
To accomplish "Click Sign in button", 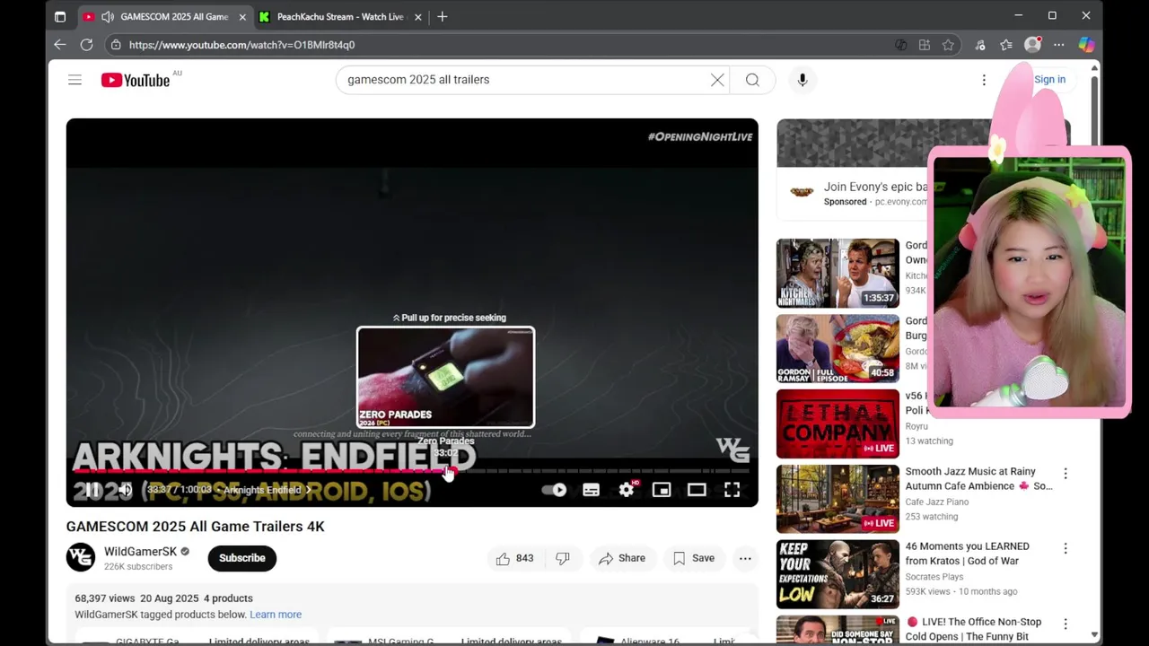I will pyautogui.click(x=1049, y=79).
